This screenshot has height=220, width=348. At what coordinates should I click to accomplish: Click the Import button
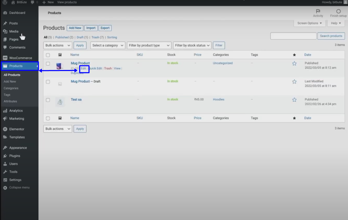click(x=91, y=28)
